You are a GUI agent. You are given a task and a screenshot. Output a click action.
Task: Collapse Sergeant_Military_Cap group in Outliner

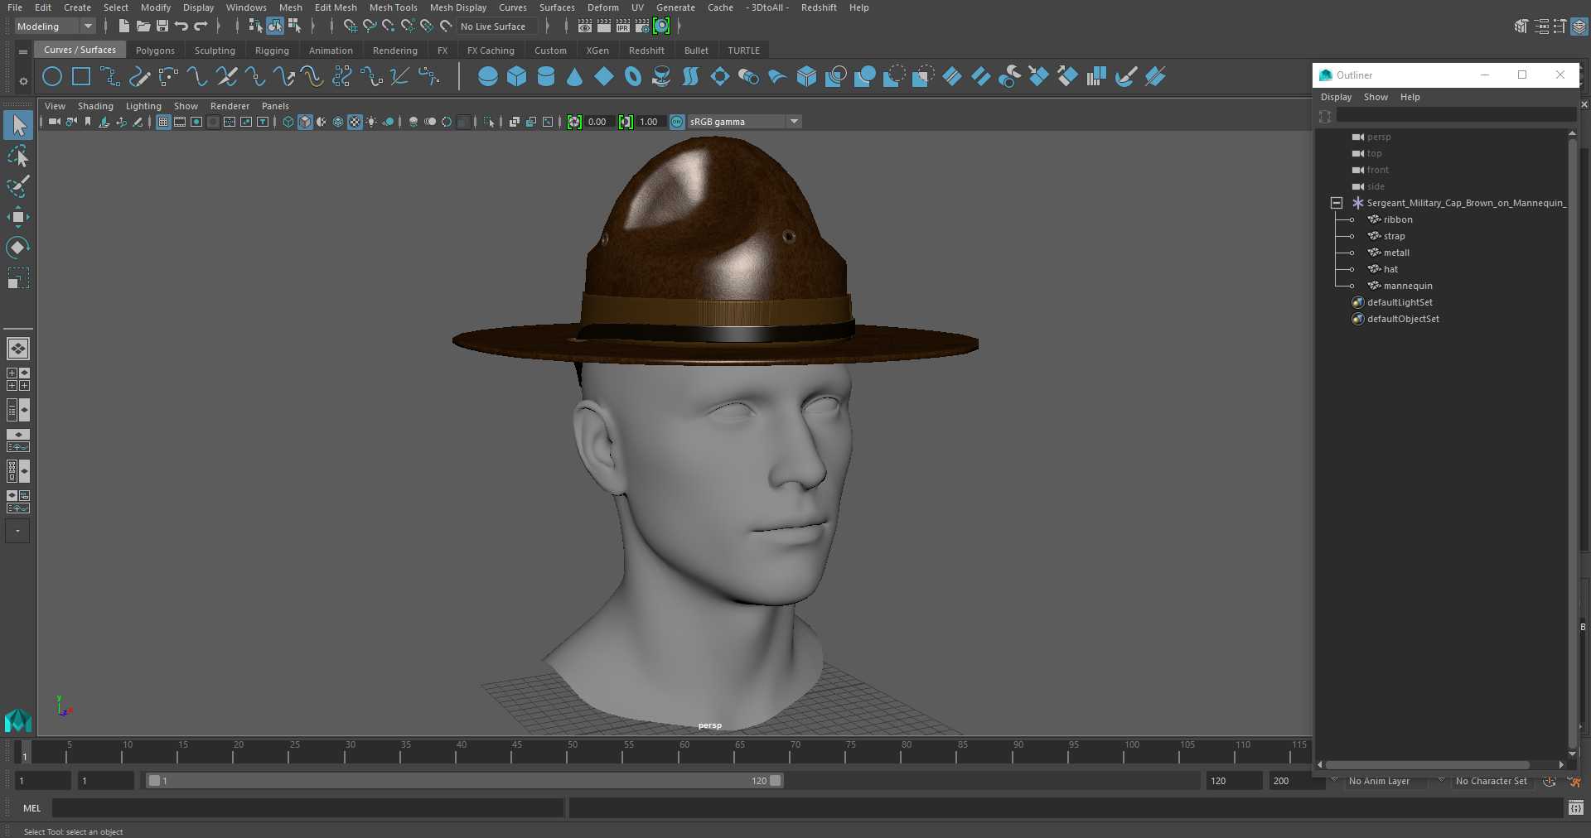click(x=1336, y=203)
